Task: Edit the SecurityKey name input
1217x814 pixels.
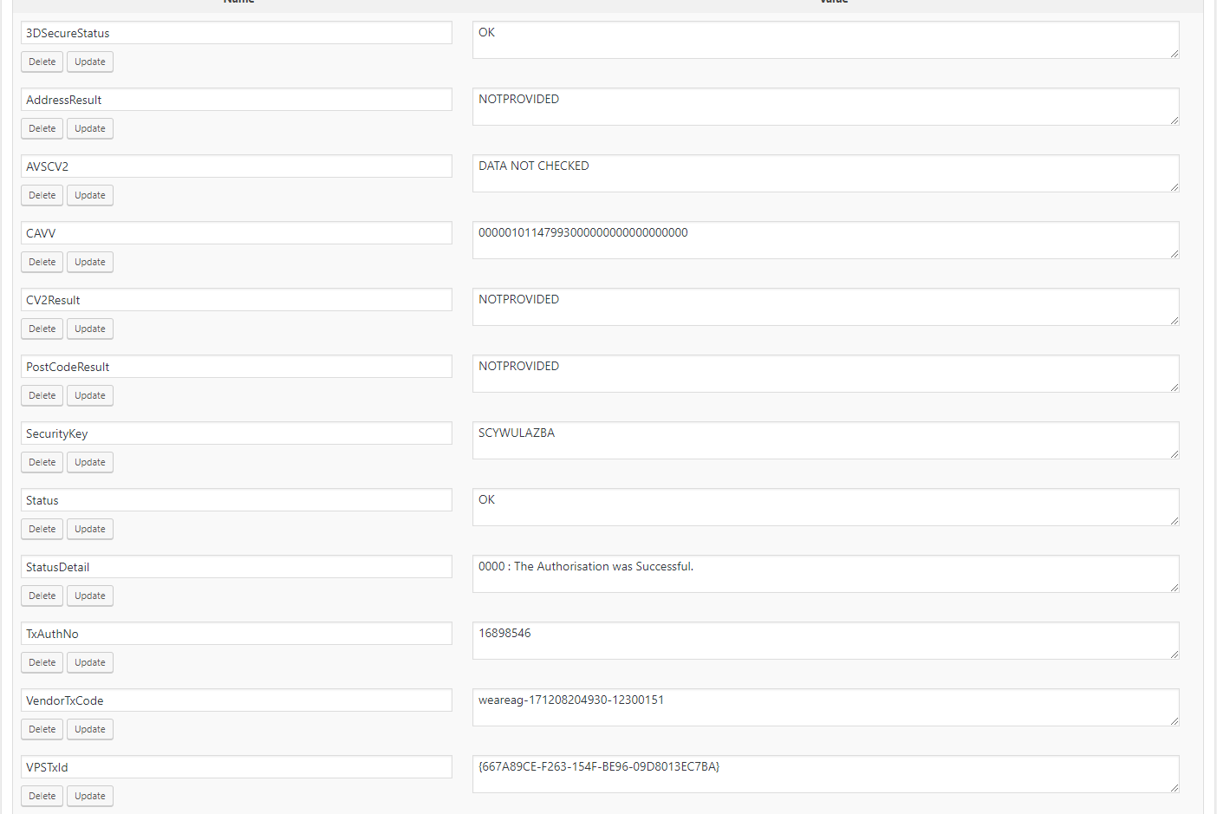Action: tap(237, 433)
